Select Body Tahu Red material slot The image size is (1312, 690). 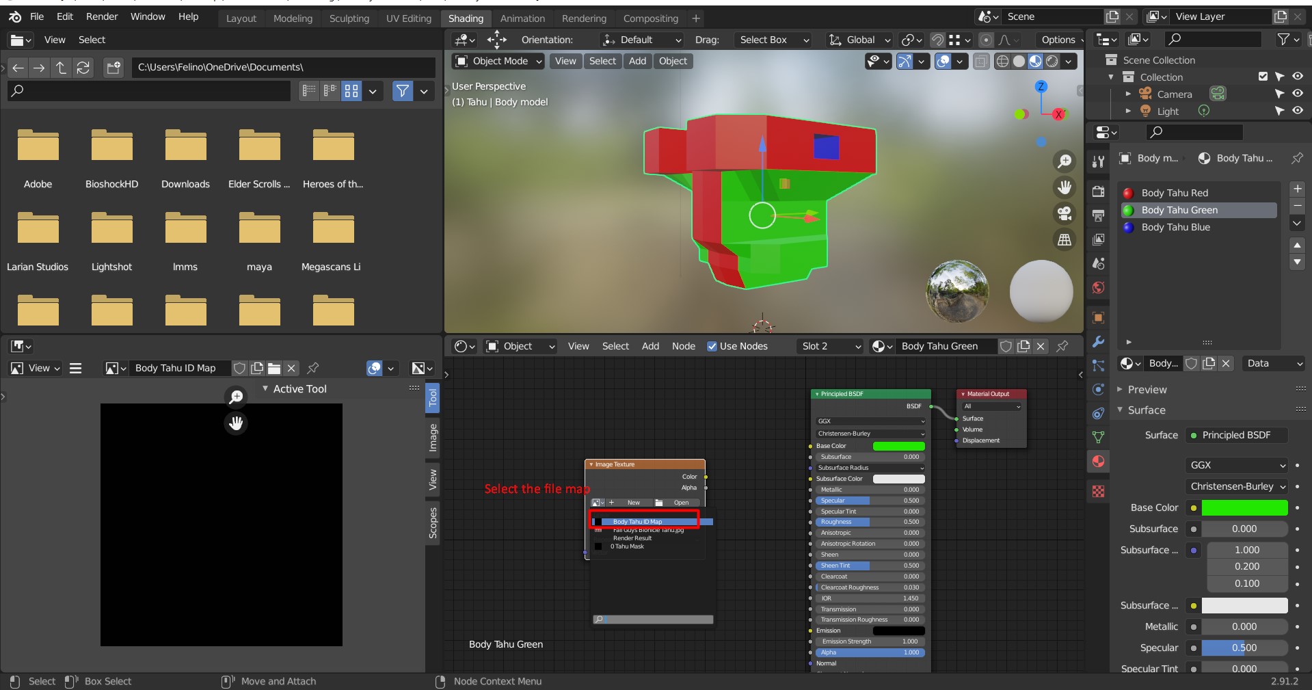pyautogui.click(x=1174, y=193)
